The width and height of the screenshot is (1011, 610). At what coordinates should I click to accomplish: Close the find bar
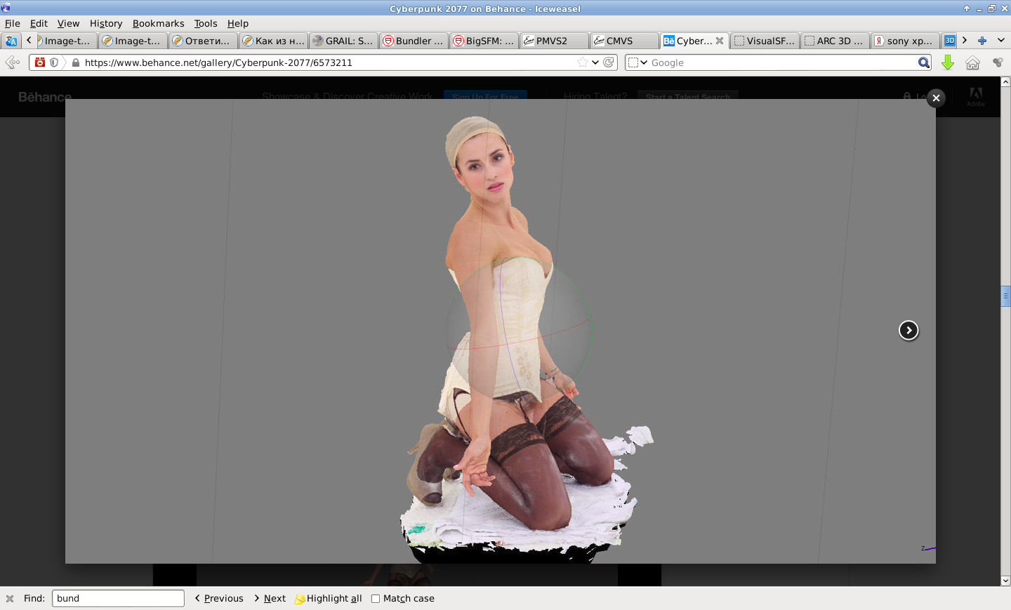[x=10, y=599]
